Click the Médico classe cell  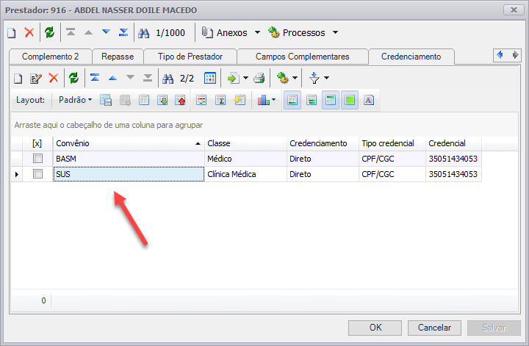245,159
